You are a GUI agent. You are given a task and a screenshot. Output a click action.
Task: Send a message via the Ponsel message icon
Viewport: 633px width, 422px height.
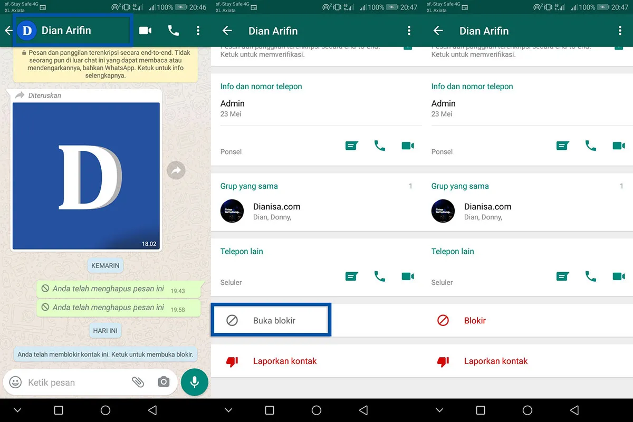(x=351, y=146)
